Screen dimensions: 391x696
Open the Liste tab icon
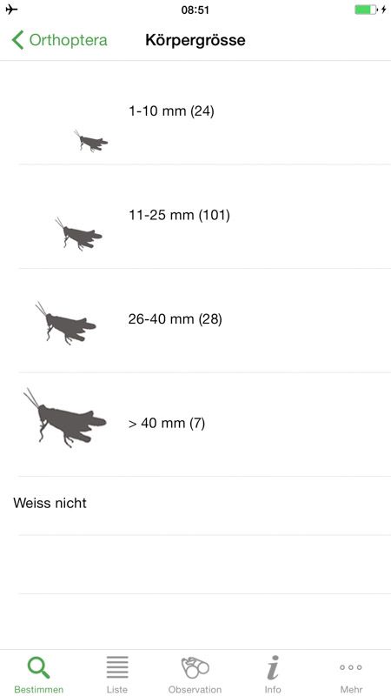tap(117, 667)
